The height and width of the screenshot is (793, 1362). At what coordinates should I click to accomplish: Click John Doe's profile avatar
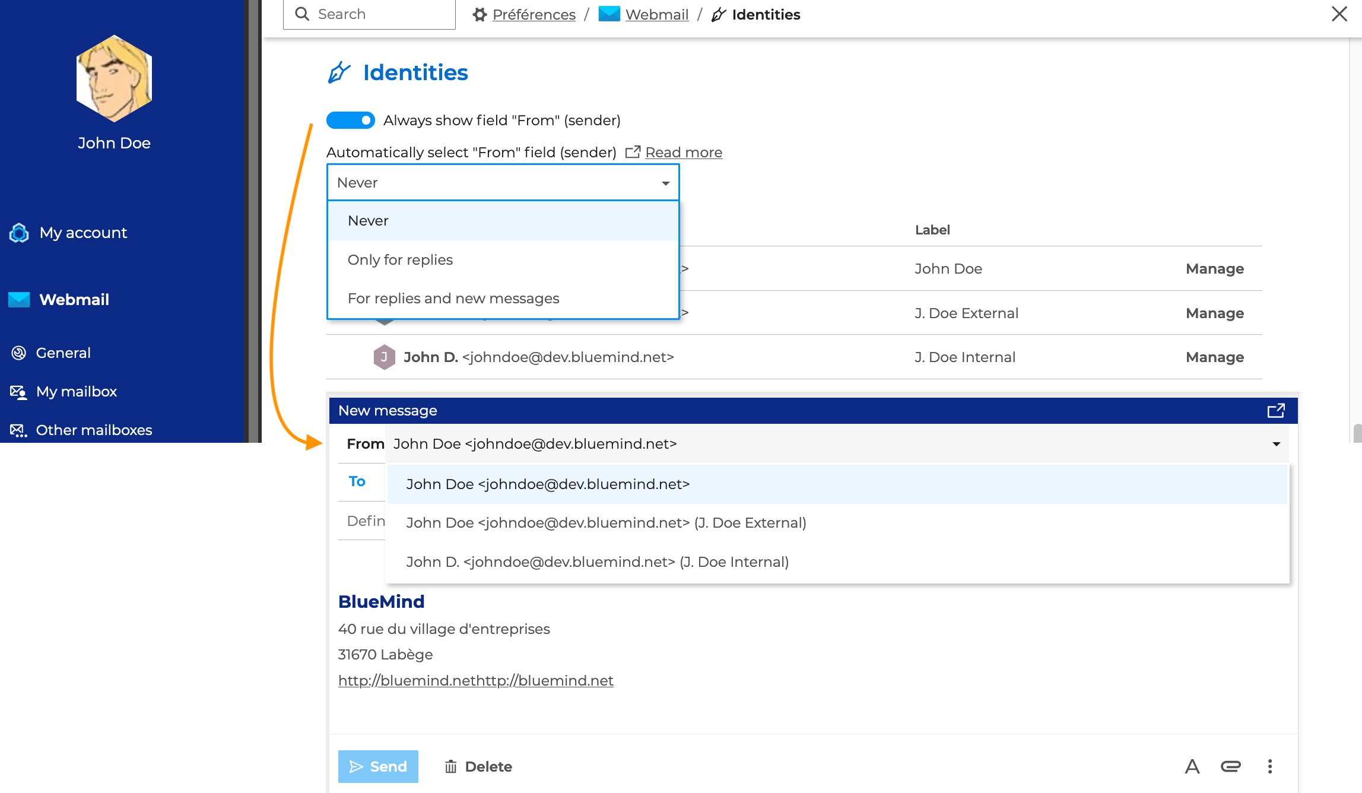coord(114,78)
